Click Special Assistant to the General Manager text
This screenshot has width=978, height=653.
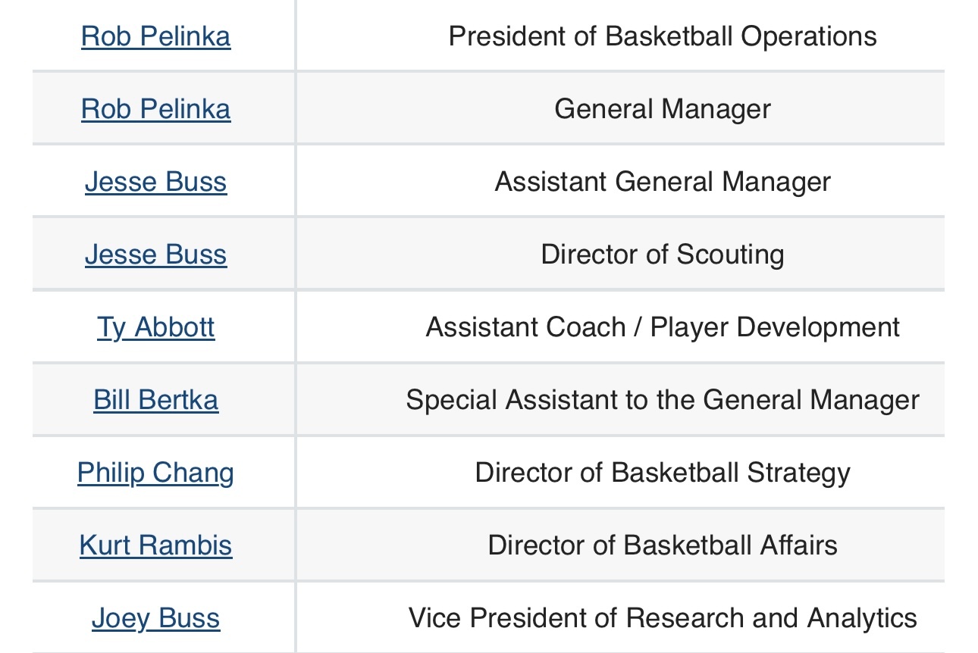(663, 400)
